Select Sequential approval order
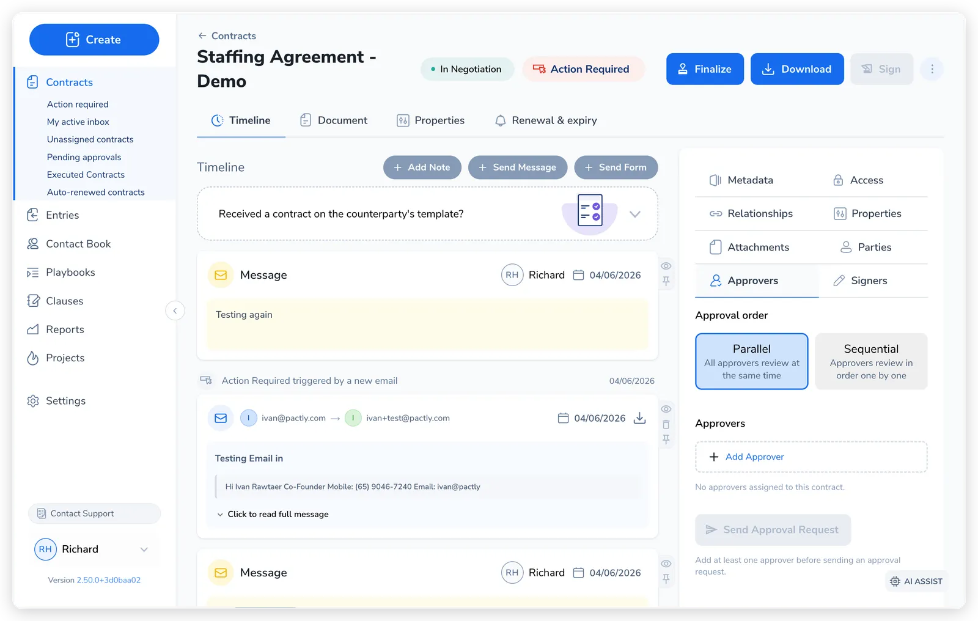 pos(871,362)
